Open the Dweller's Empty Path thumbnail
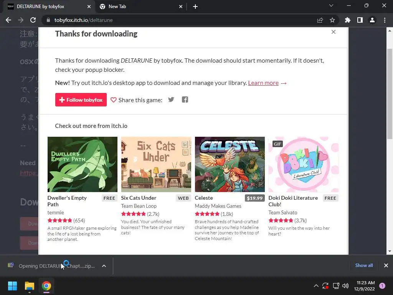Image resolution: width=393 pixels, height=295 pixels. (83, 164)
